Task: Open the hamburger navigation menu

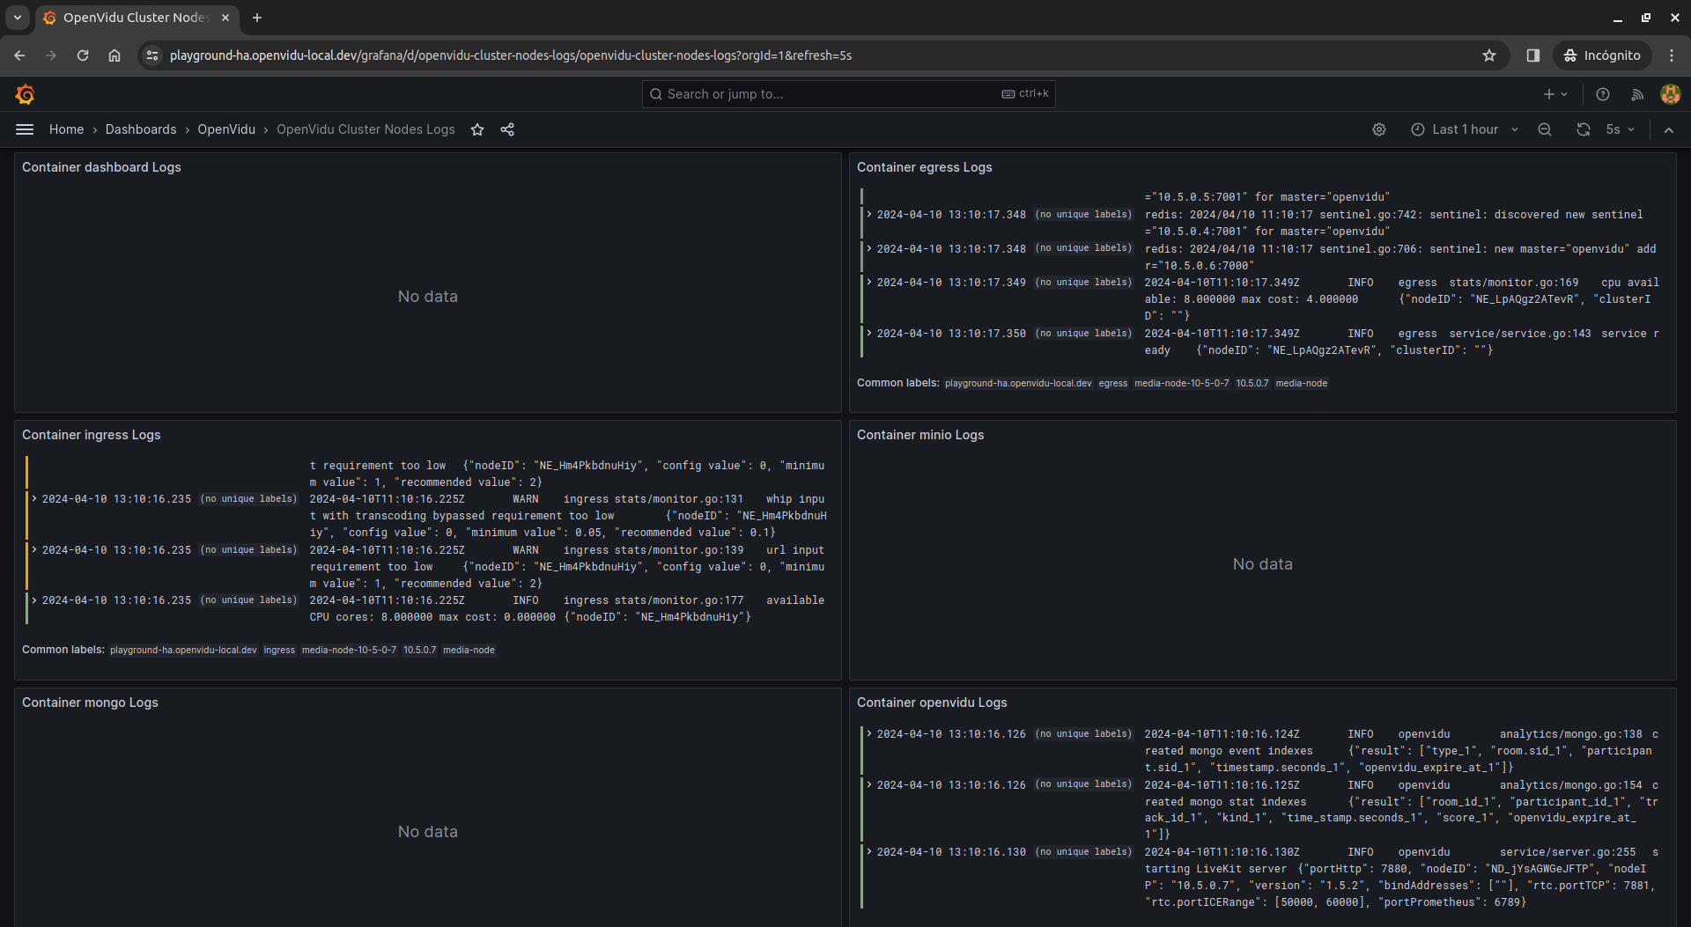Action: pos(25,129)
